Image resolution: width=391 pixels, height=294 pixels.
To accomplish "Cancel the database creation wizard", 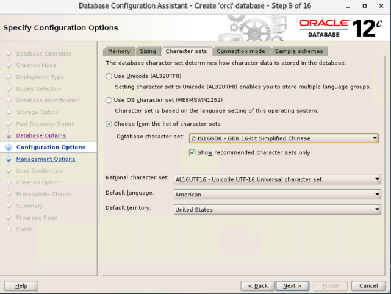I will point(368,286).
